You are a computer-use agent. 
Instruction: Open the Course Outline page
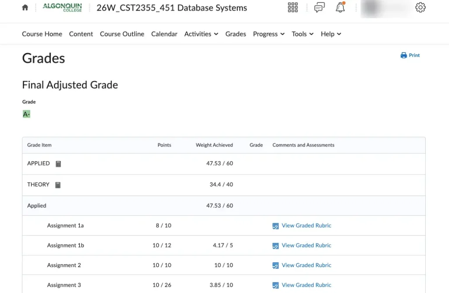(122, 34)
